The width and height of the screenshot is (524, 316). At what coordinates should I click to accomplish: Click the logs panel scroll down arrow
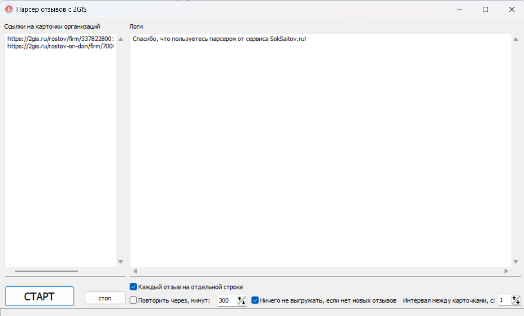515,262
